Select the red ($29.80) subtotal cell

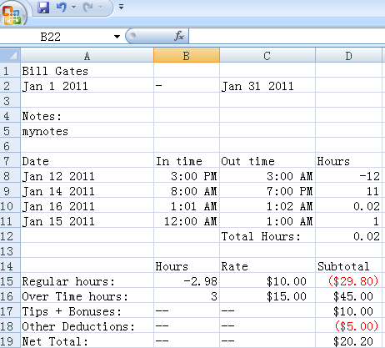[348, 281]
